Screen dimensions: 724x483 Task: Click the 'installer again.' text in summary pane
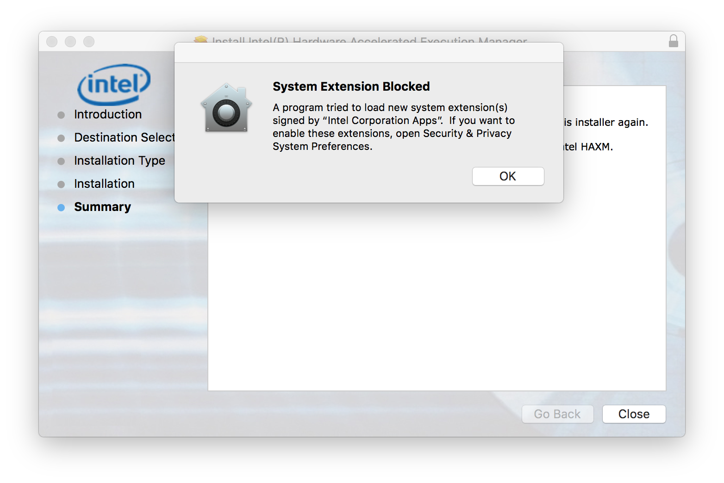611,122
